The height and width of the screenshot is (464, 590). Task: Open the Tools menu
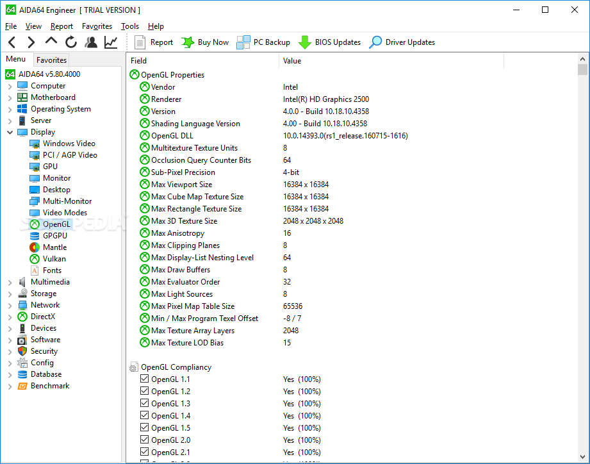tap(130, 26)
